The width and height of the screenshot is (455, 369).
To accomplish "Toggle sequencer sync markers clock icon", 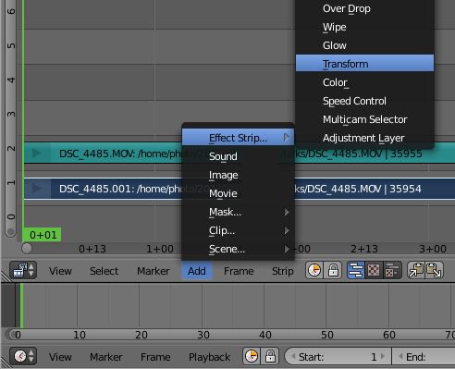I will coord(314,270).
